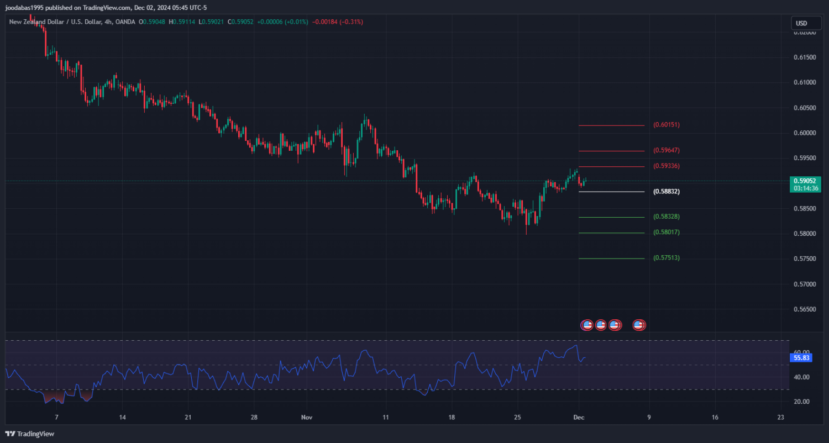The image size is (829, 443).
Task: Select the green support label (0.58328)
Action: coord(666,217)
